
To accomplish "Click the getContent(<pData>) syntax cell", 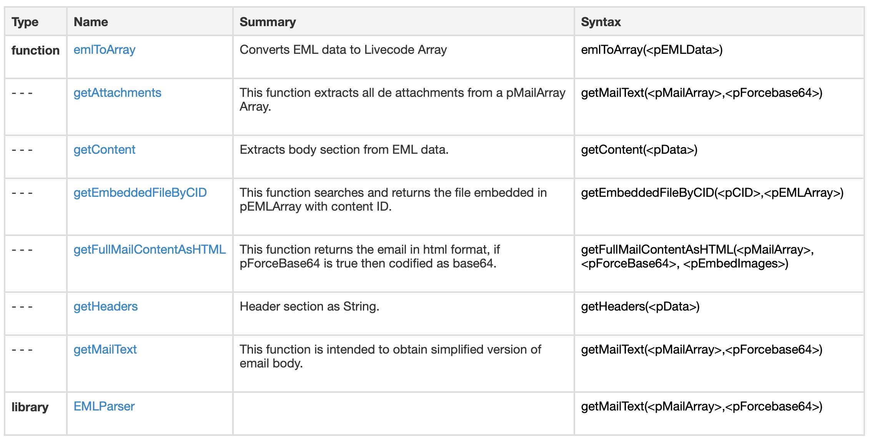I will tap(639, 150).
